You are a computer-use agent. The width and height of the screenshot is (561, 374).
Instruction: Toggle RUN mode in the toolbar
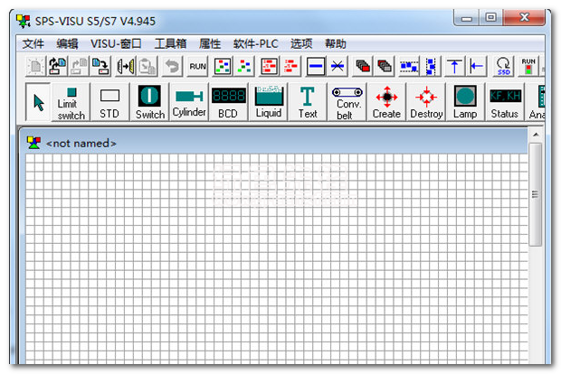click(x=197, y=65)
